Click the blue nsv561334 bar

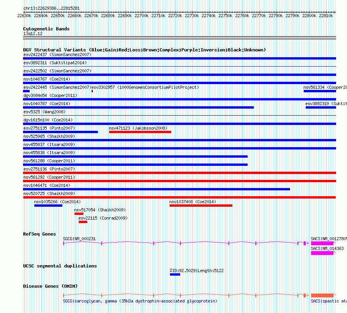point(320,91)
